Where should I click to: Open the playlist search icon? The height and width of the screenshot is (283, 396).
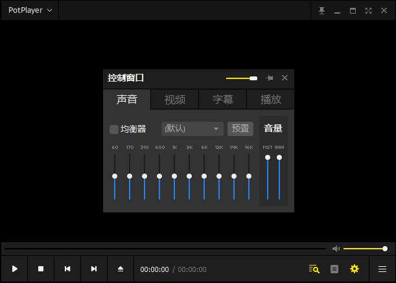point(314,269)
